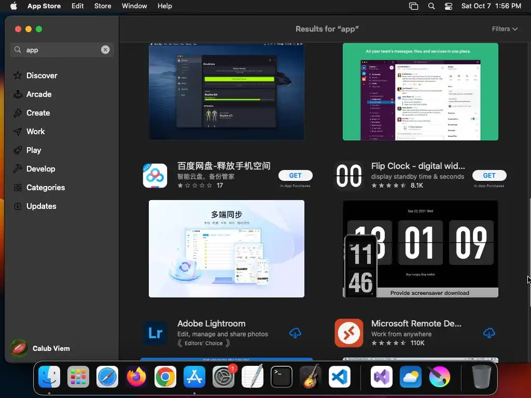Open Finder from the Dock
Screen dimensions: 531x398
tap(49, 377)
